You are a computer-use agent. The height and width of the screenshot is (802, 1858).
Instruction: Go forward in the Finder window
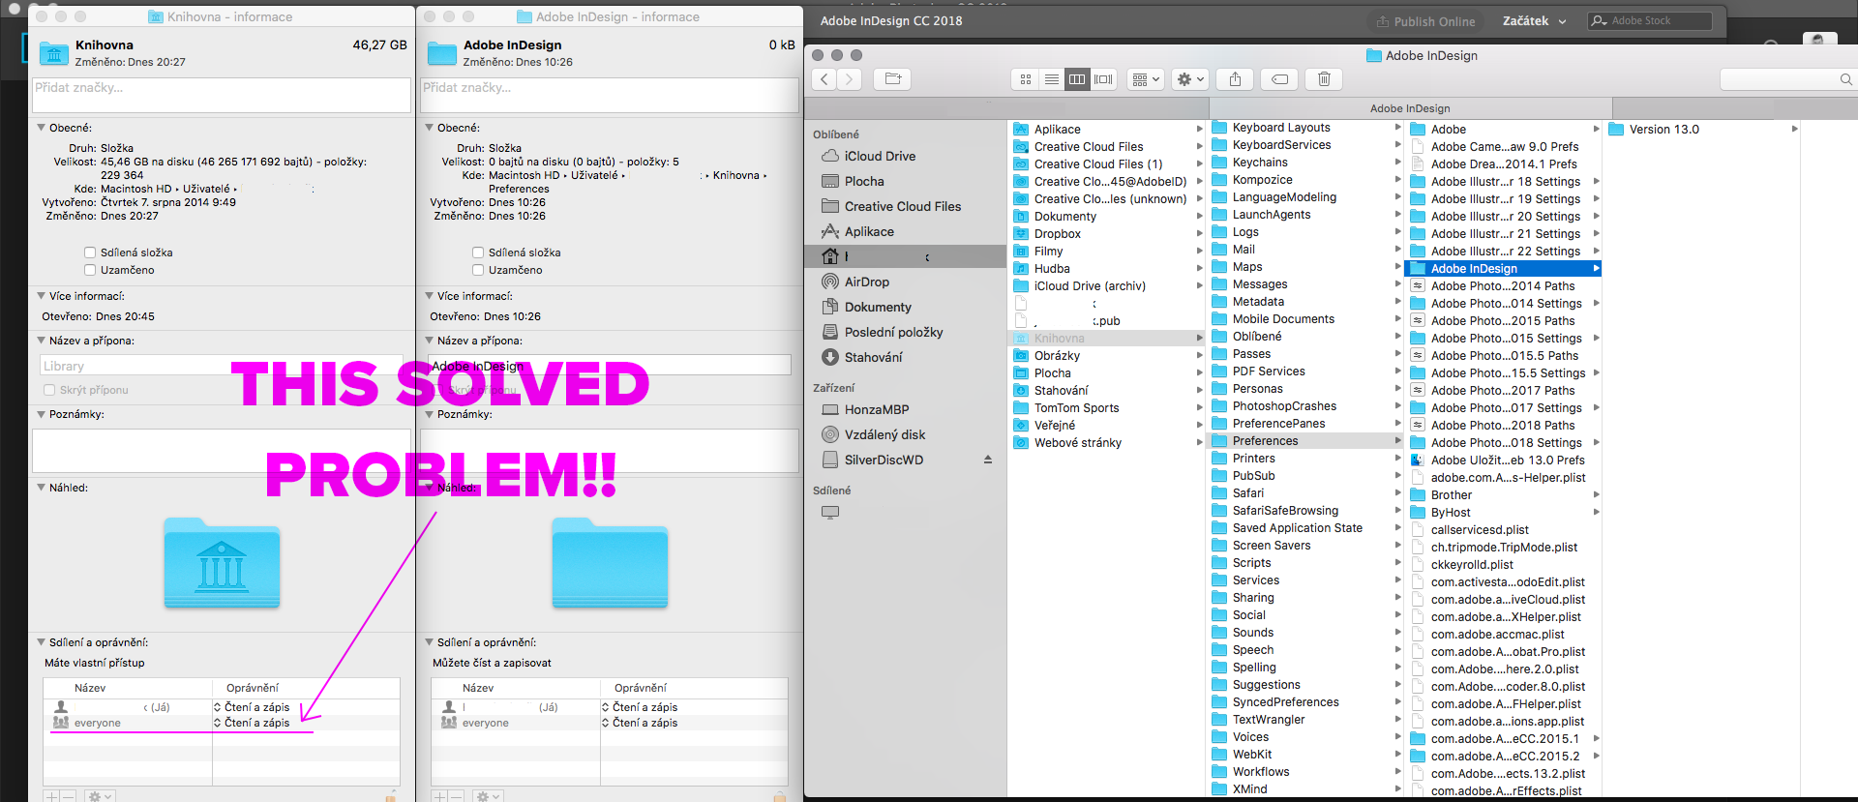tap(849, 79)
